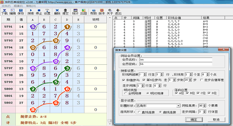233x126 pixels.
Task: Expand the 彩圈形状 五角形 dropdown
Action: point(178,106)
